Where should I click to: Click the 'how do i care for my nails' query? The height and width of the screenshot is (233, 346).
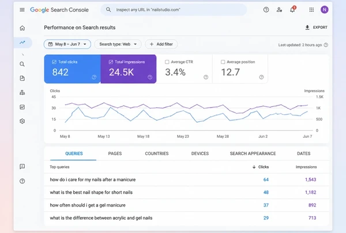pyautogui.click(x=93, y=179)
